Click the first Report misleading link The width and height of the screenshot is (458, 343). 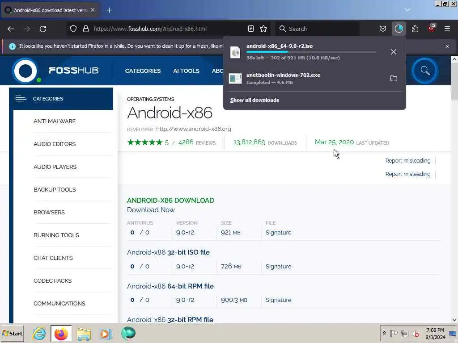click(x=408, y=161)
